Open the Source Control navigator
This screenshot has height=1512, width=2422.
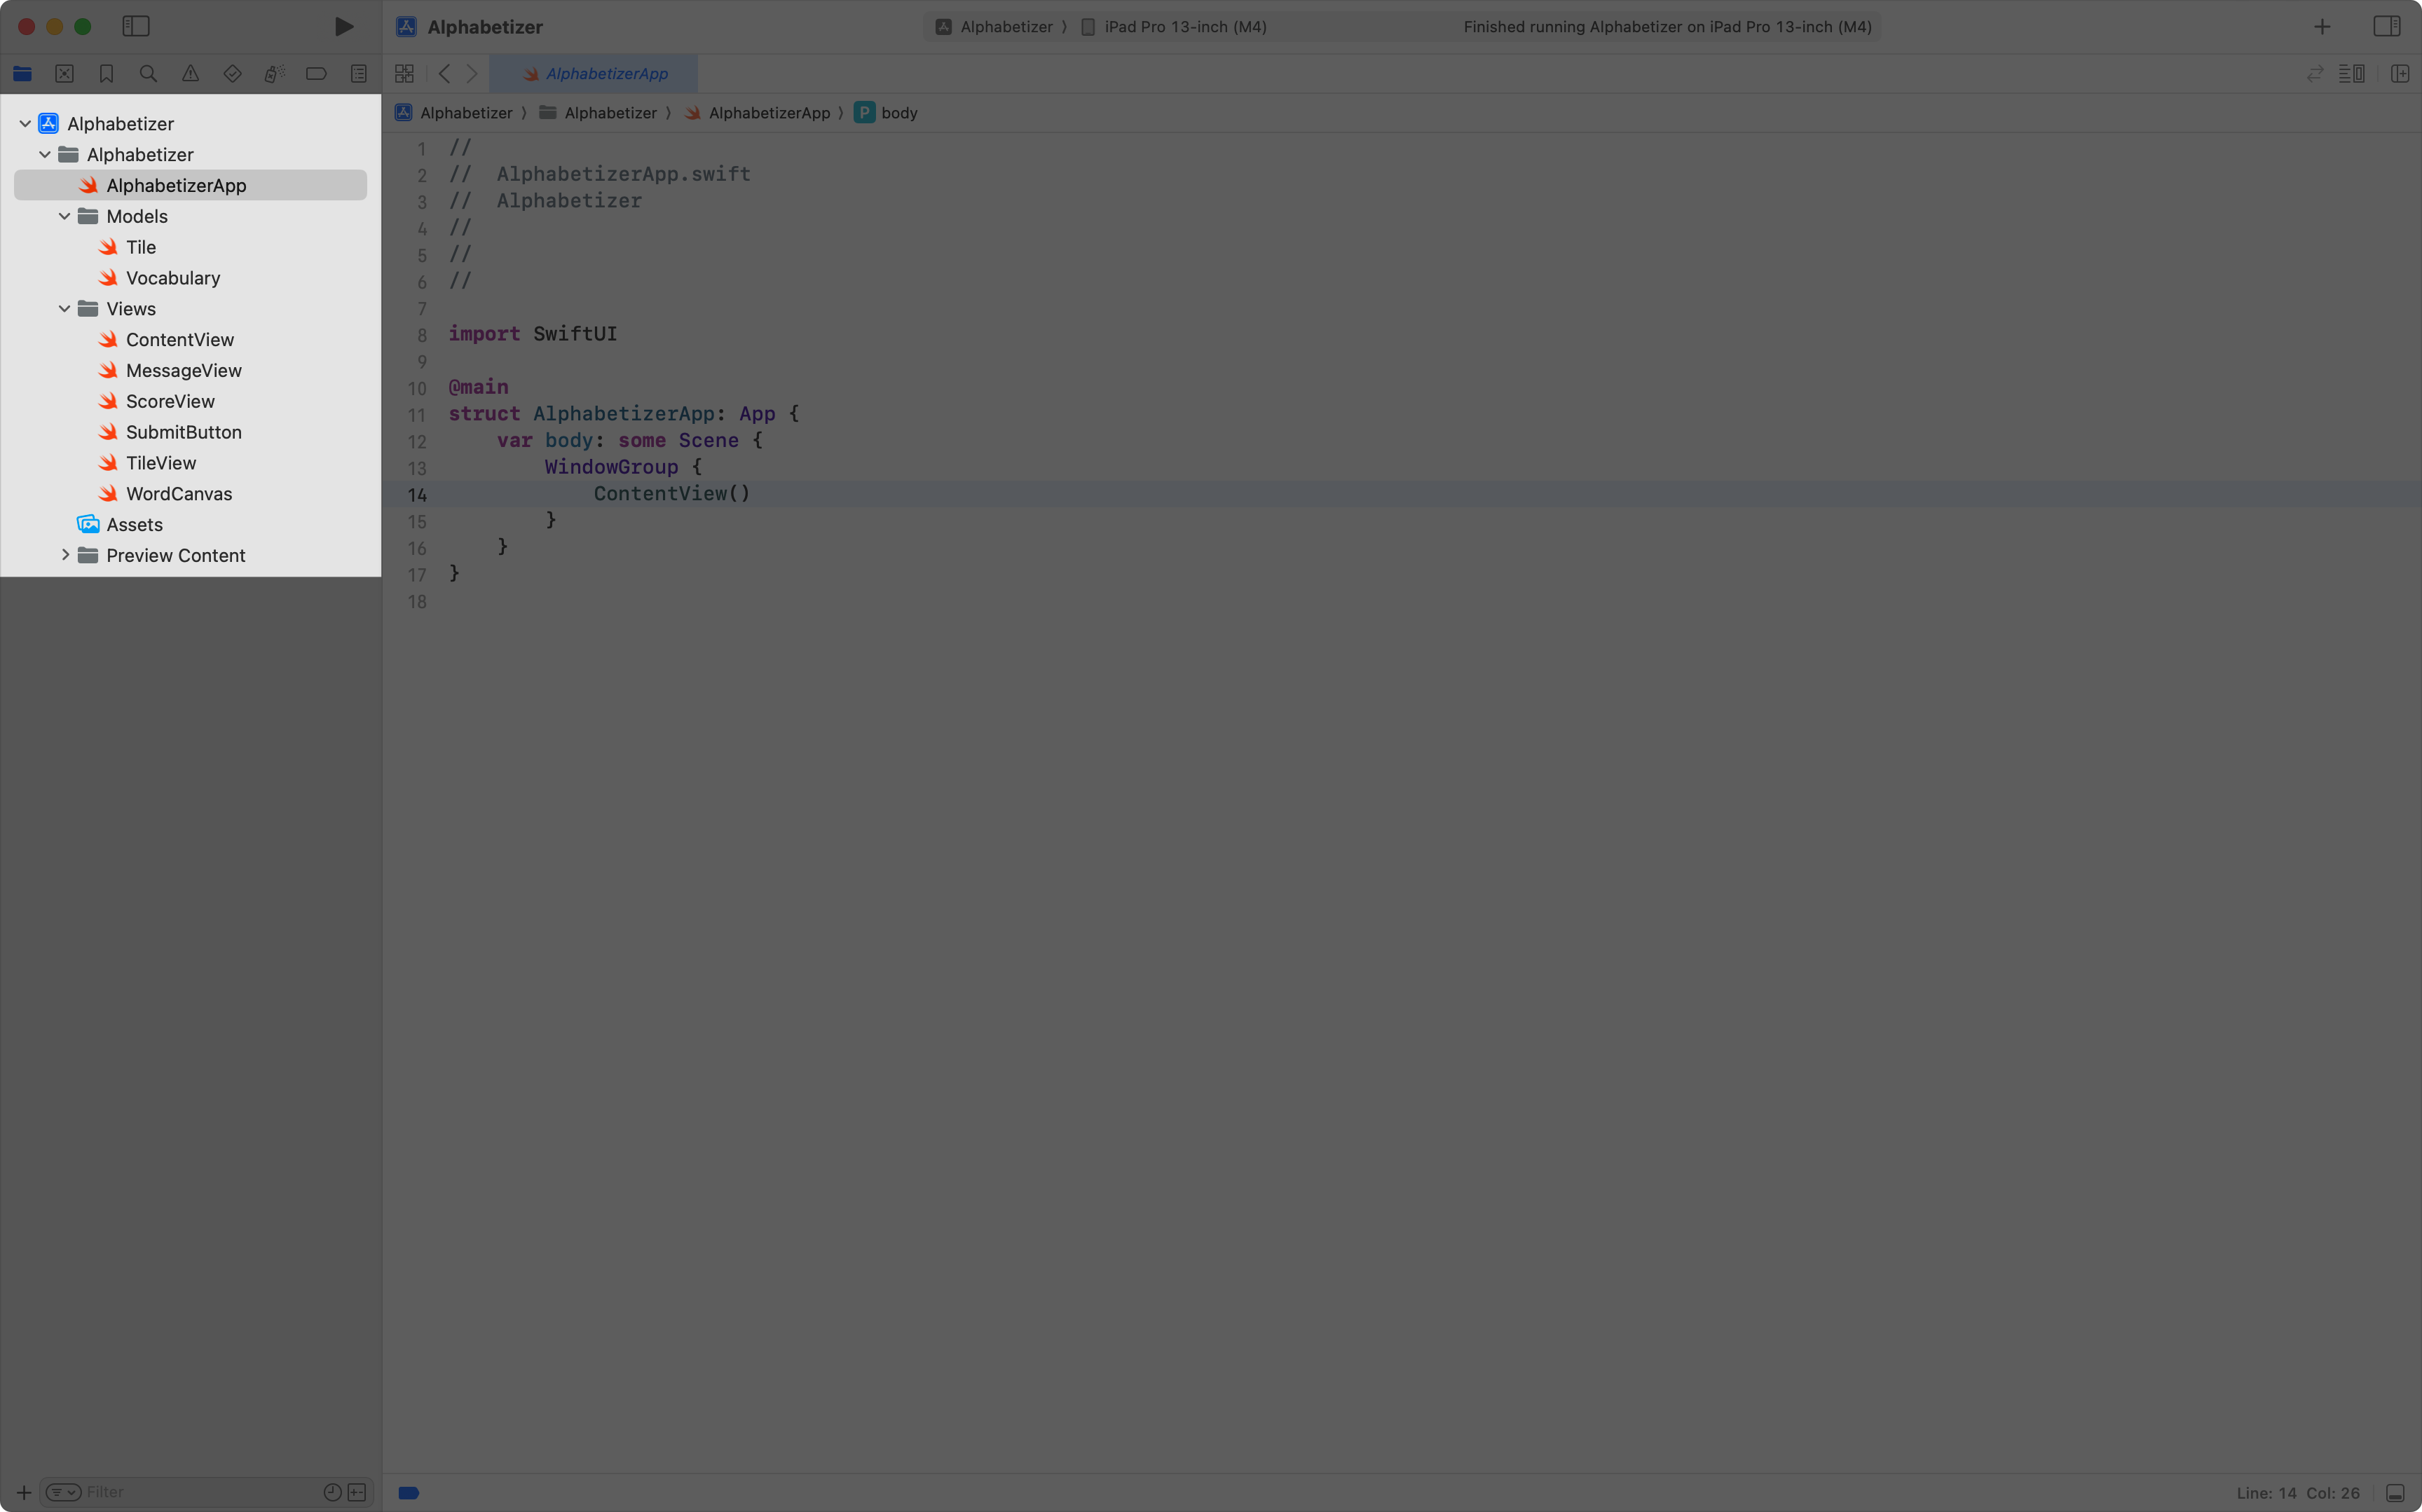(x=63, y=73)
